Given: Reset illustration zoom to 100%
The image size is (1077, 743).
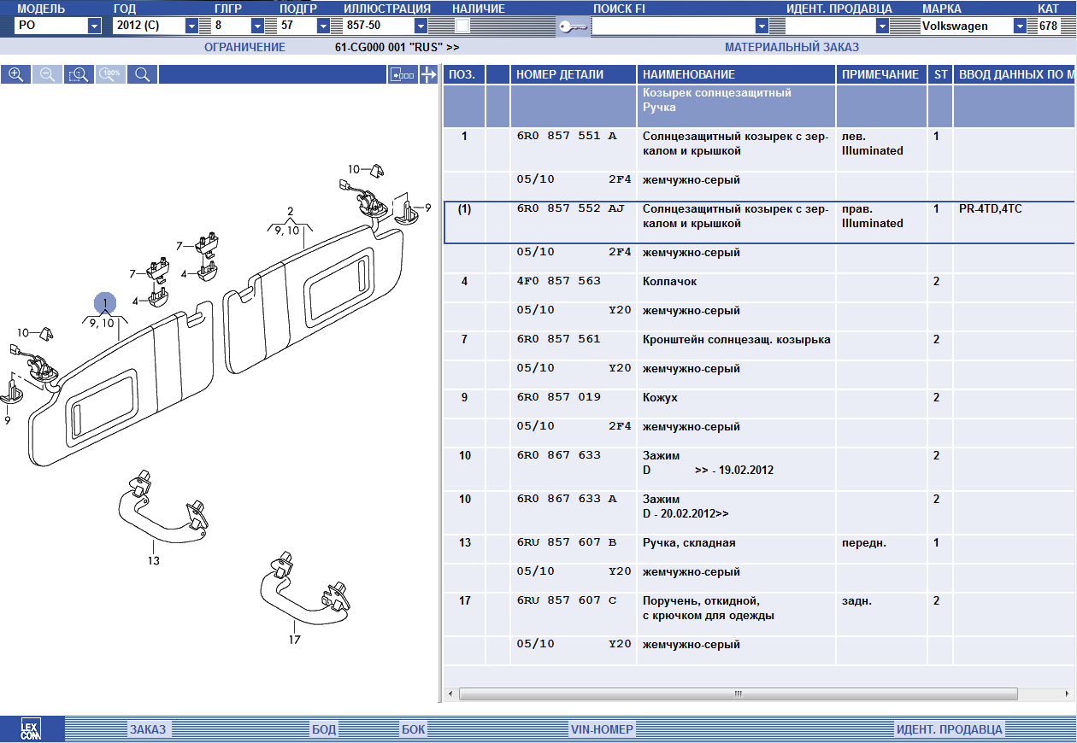Looking at the screenshot, I should pyautogui.click(x=110, y=75).
